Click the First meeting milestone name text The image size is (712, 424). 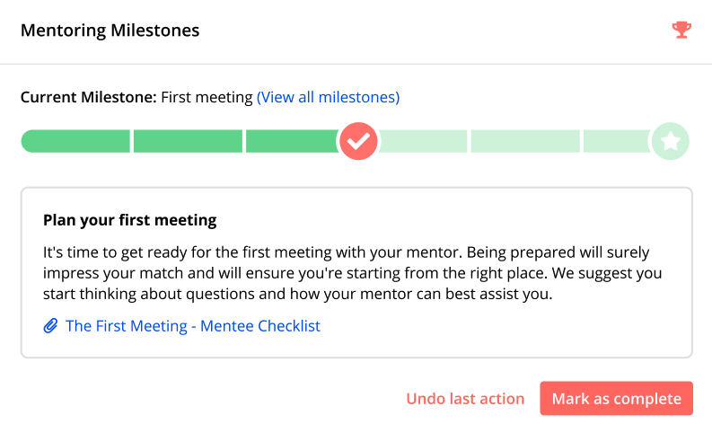pyautogui.click(x=207, y=97)
